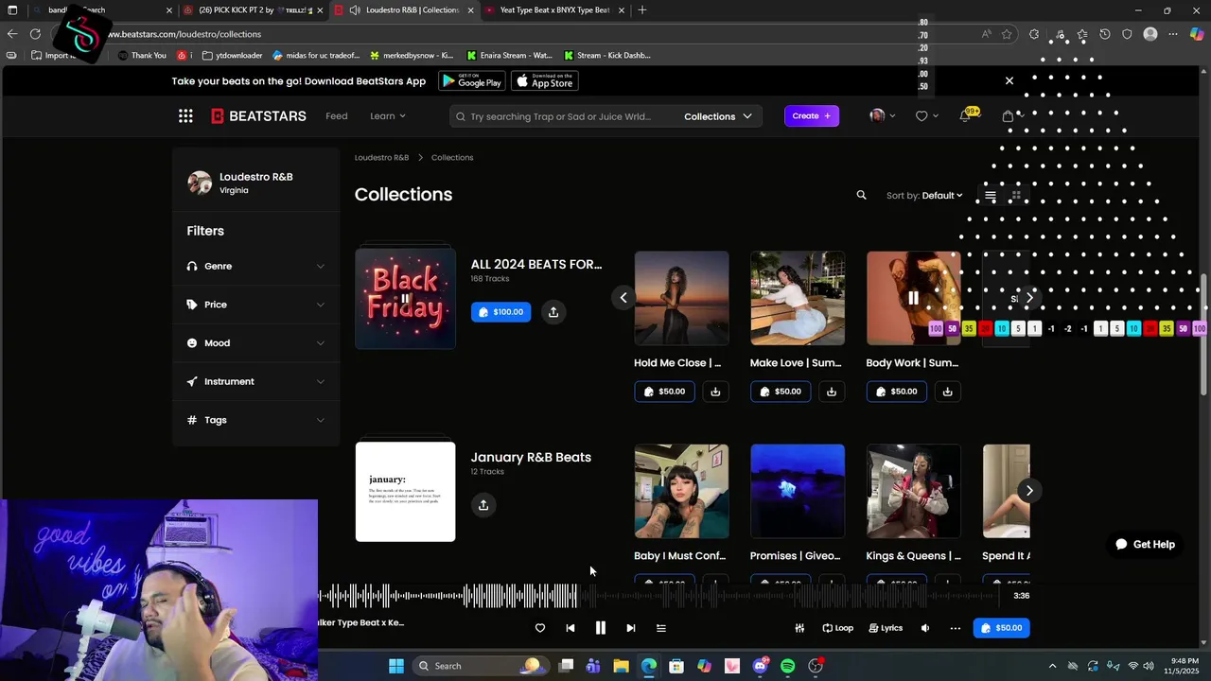Open the january collection cover image
This screenshot has height=681, width=1211.
[405, 492]
